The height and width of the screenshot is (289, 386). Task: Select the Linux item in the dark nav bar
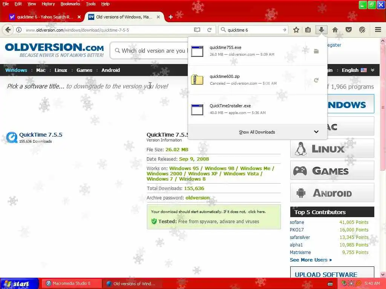(x=61, y=70)
